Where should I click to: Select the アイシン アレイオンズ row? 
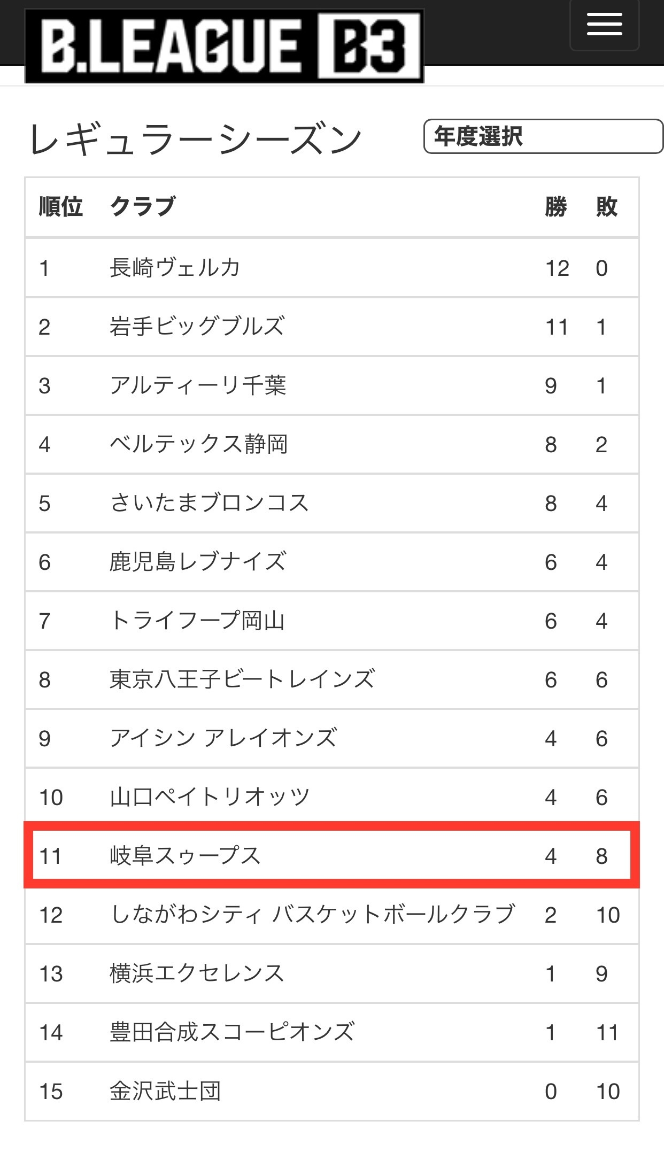click(331, 738)
